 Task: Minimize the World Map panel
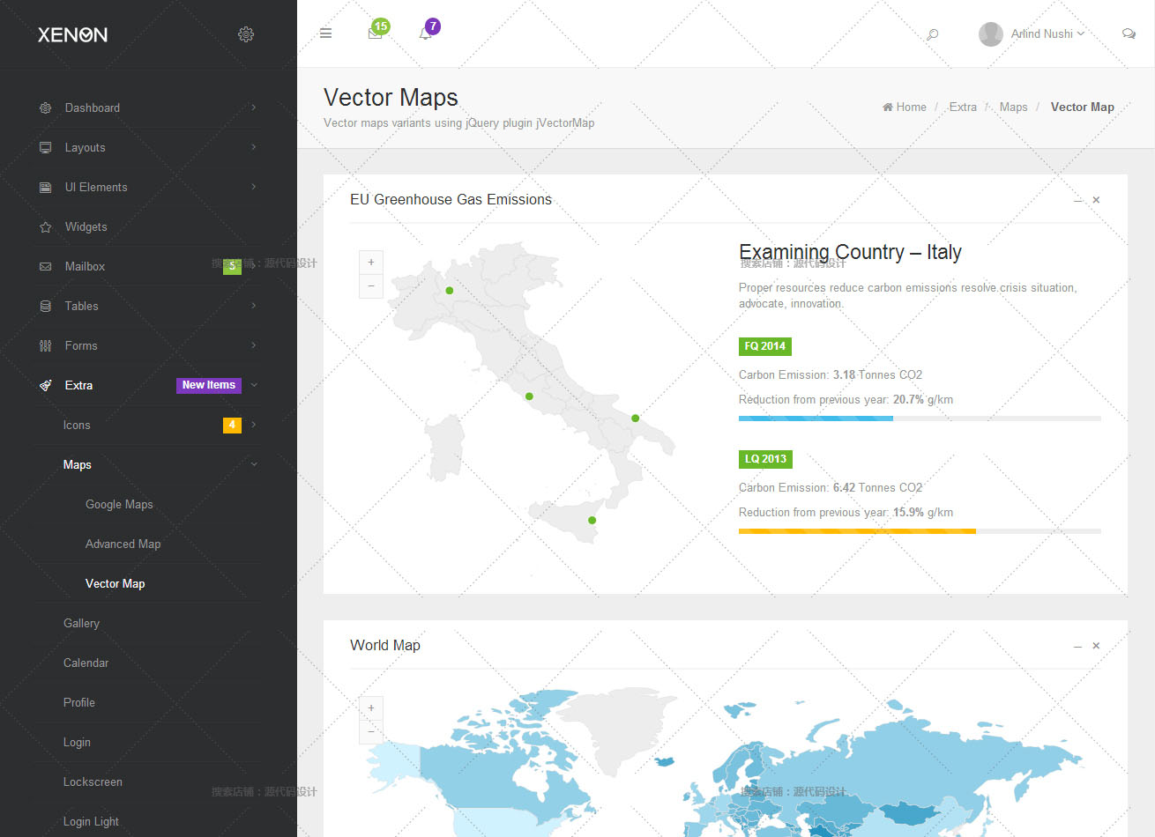[1077, 646]
